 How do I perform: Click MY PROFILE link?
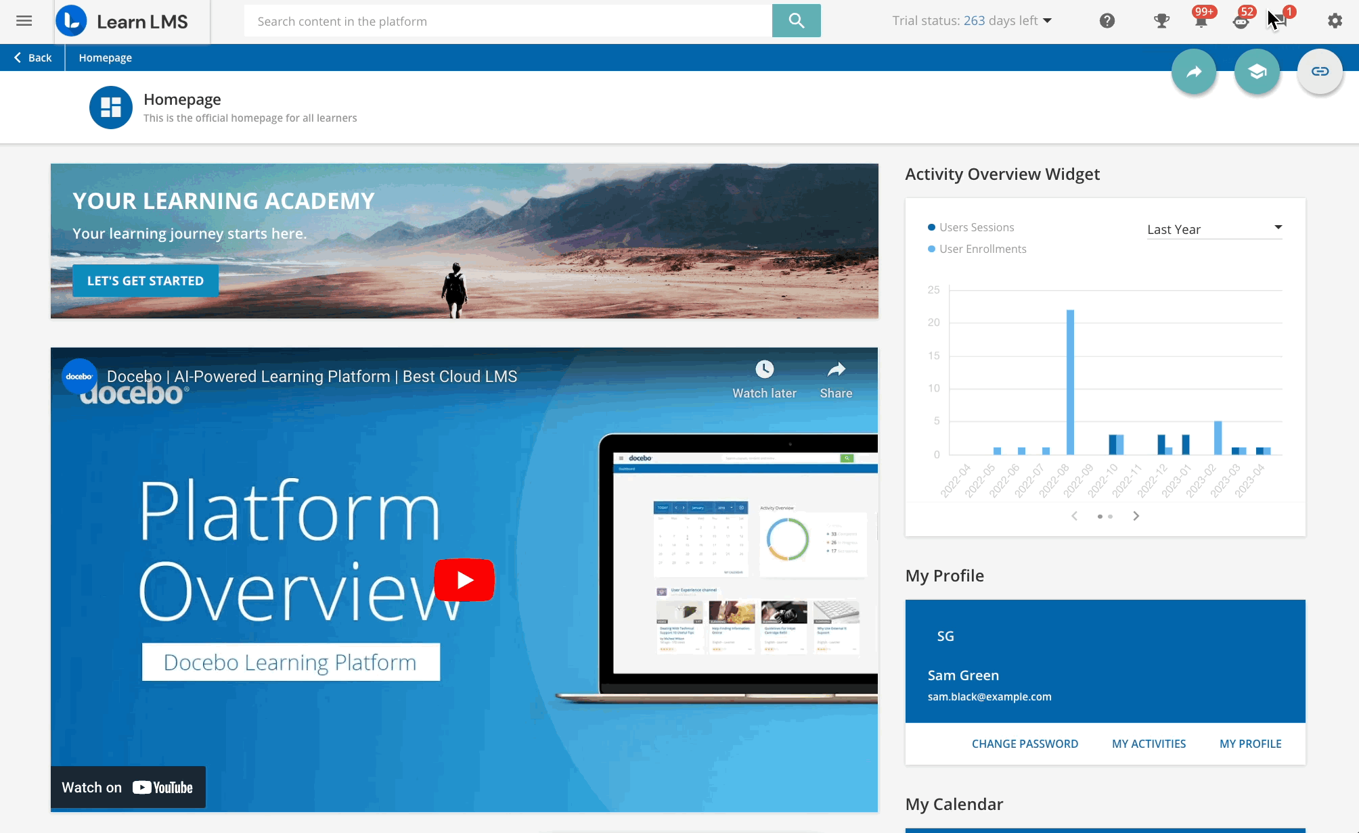point(1250,744)
